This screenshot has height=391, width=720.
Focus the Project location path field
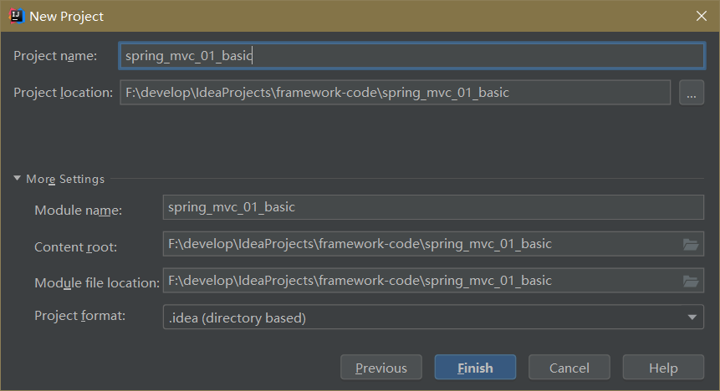click(x=394, y=93)
